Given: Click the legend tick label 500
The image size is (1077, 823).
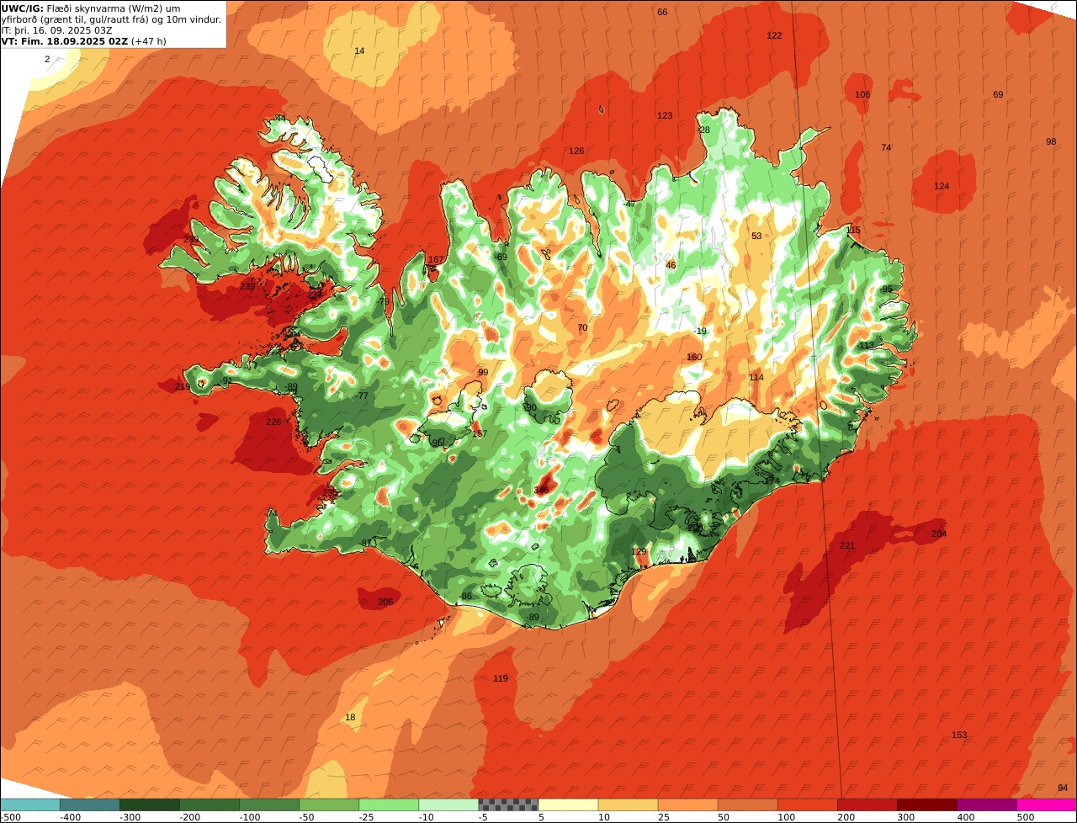Looking at the screenshot, I should pos(1026,817).
